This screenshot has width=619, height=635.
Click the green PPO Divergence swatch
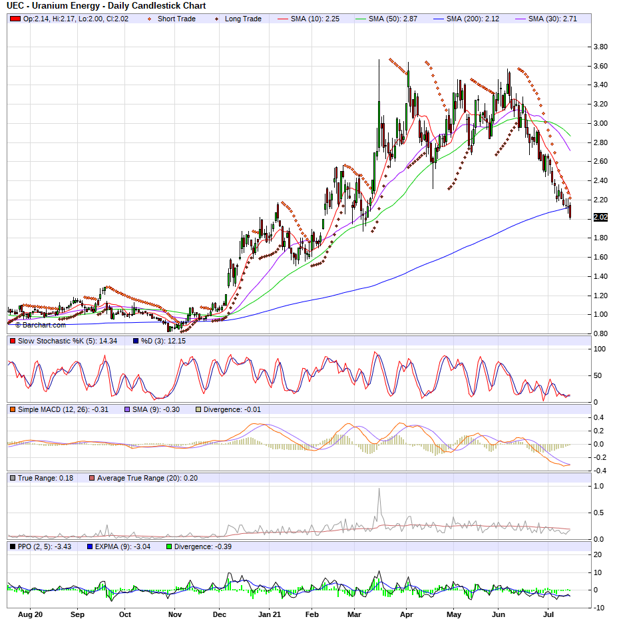click(x=169, y=546)
